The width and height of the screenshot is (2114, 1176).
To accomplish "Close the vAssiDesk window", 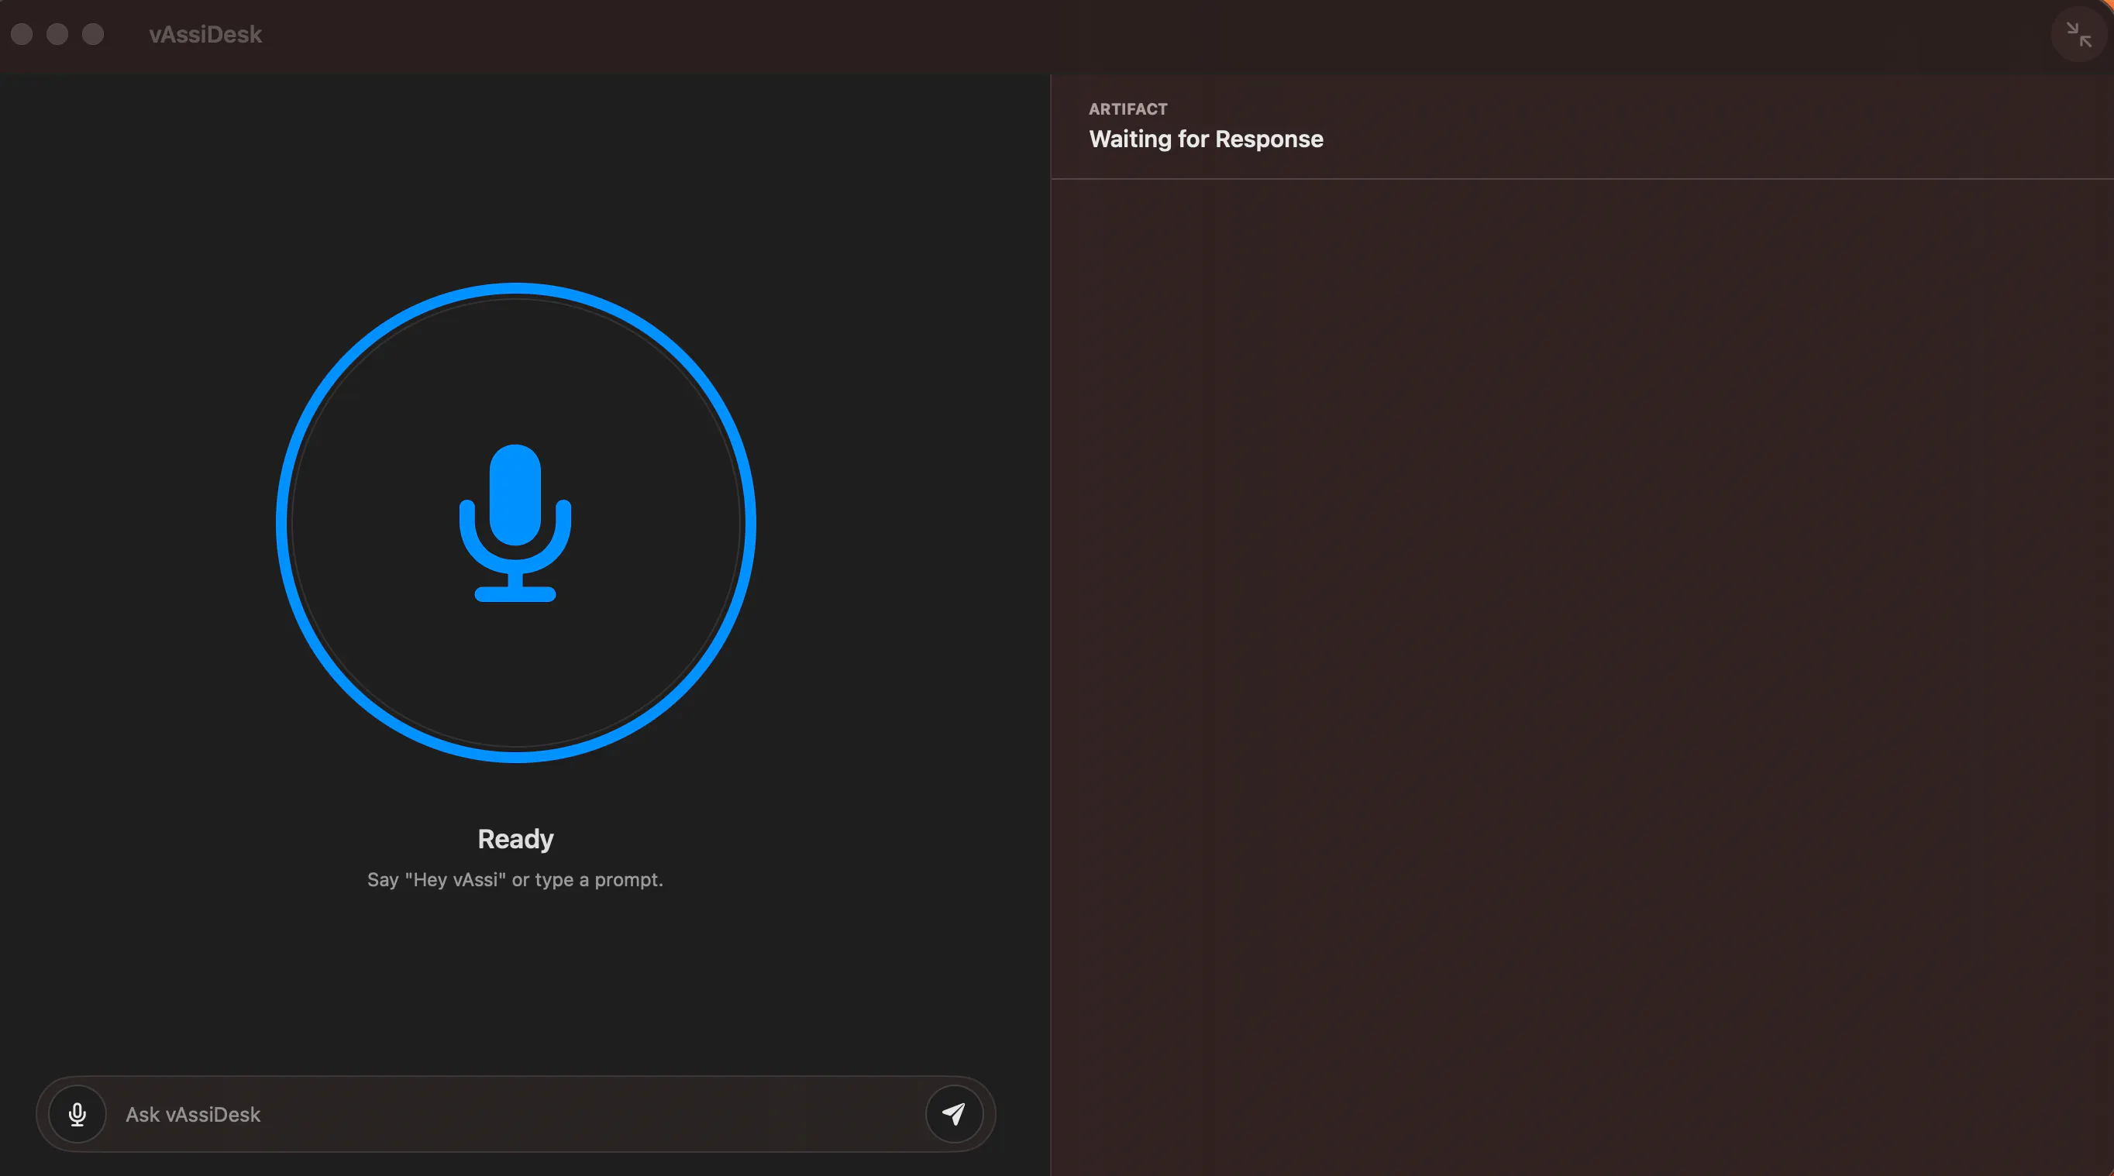I will click(x=22, y=34).
